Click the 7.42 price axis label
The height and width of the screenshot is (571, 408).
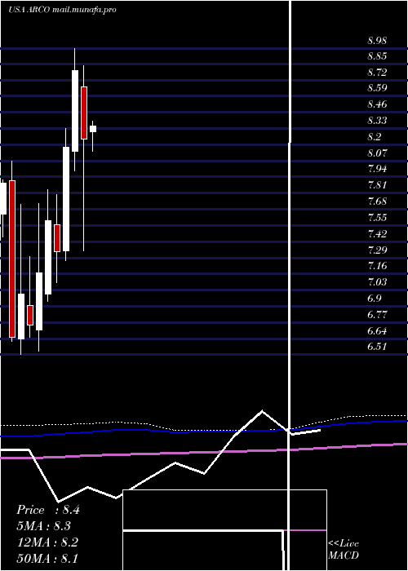377,234
